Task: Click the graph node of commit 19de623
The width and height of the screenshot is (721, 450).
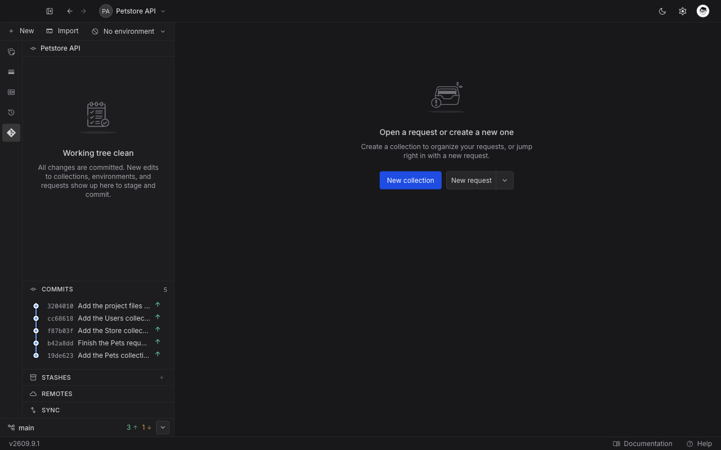Action: (x=36, y=355)
